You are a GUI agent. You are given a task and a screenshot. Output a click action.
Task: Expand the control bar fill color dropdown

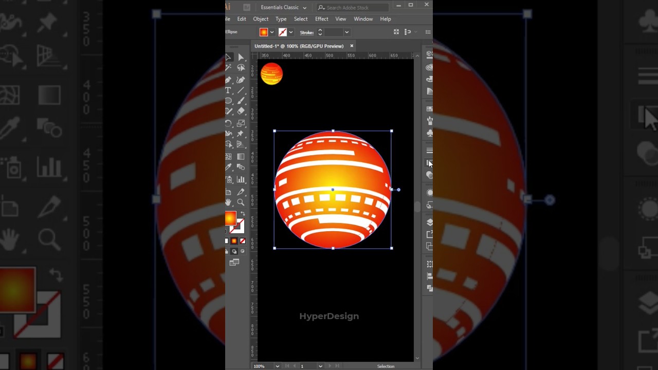point(272,32)
